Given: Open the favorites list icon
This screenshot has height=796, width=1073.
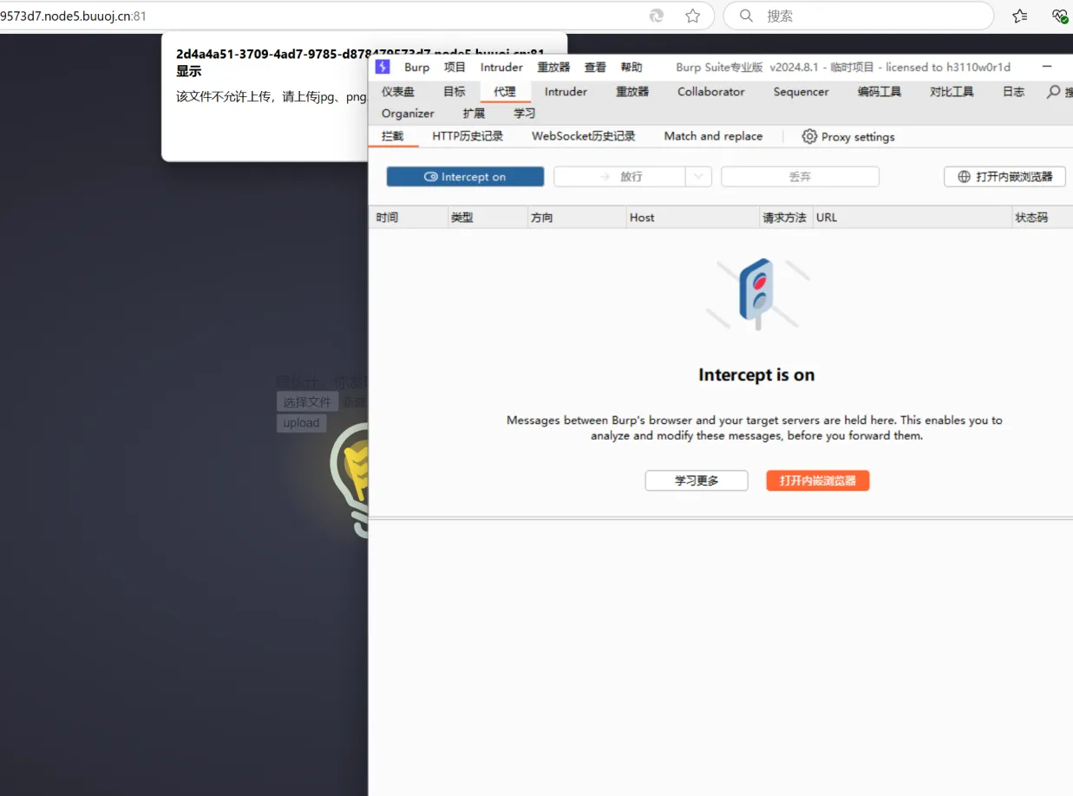Looking at the screenshot, I should click(1020, 16).
